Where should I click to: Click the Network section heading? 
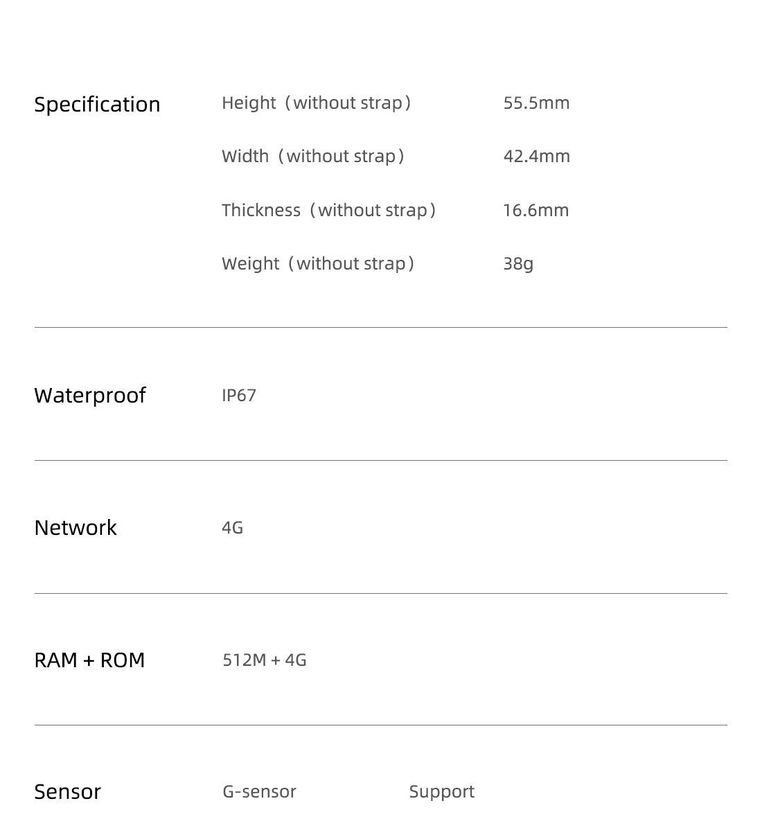click(76, 527)
